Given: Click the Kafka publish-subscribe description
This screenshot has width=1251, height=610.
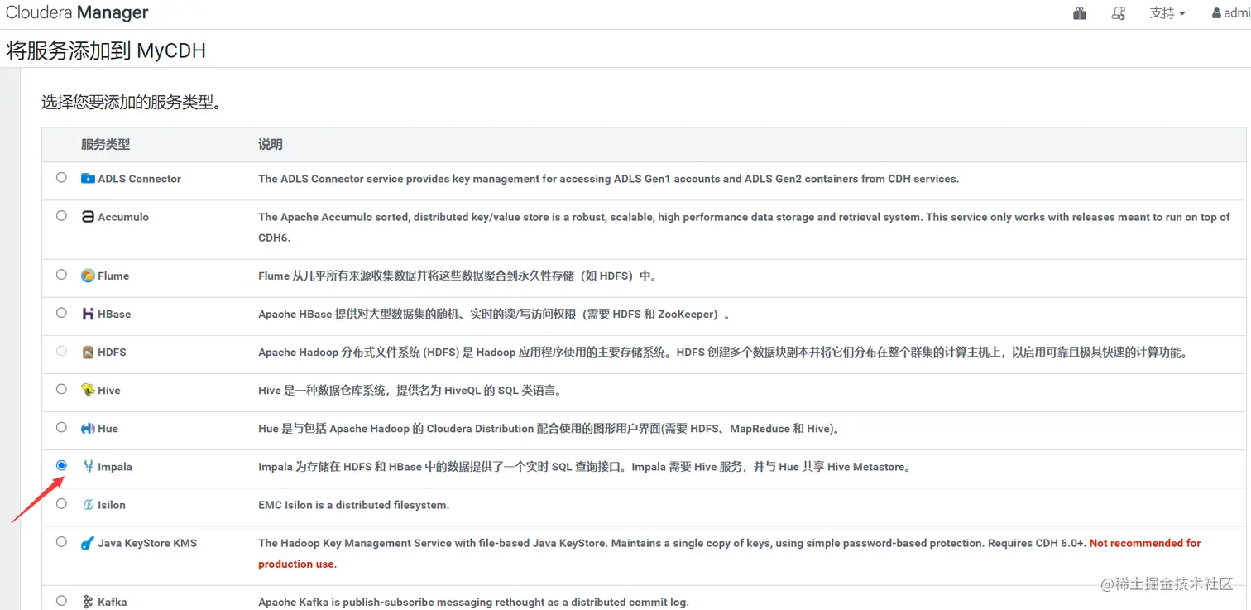Looking at the screenshot, I should point(473,602).
